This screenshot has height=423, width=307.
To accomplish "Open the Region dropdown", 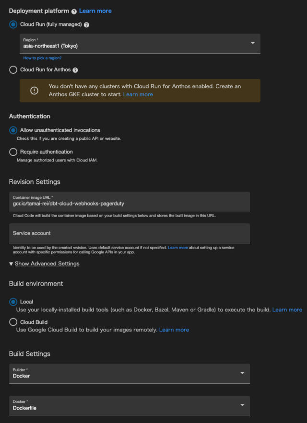I will 253,44.
